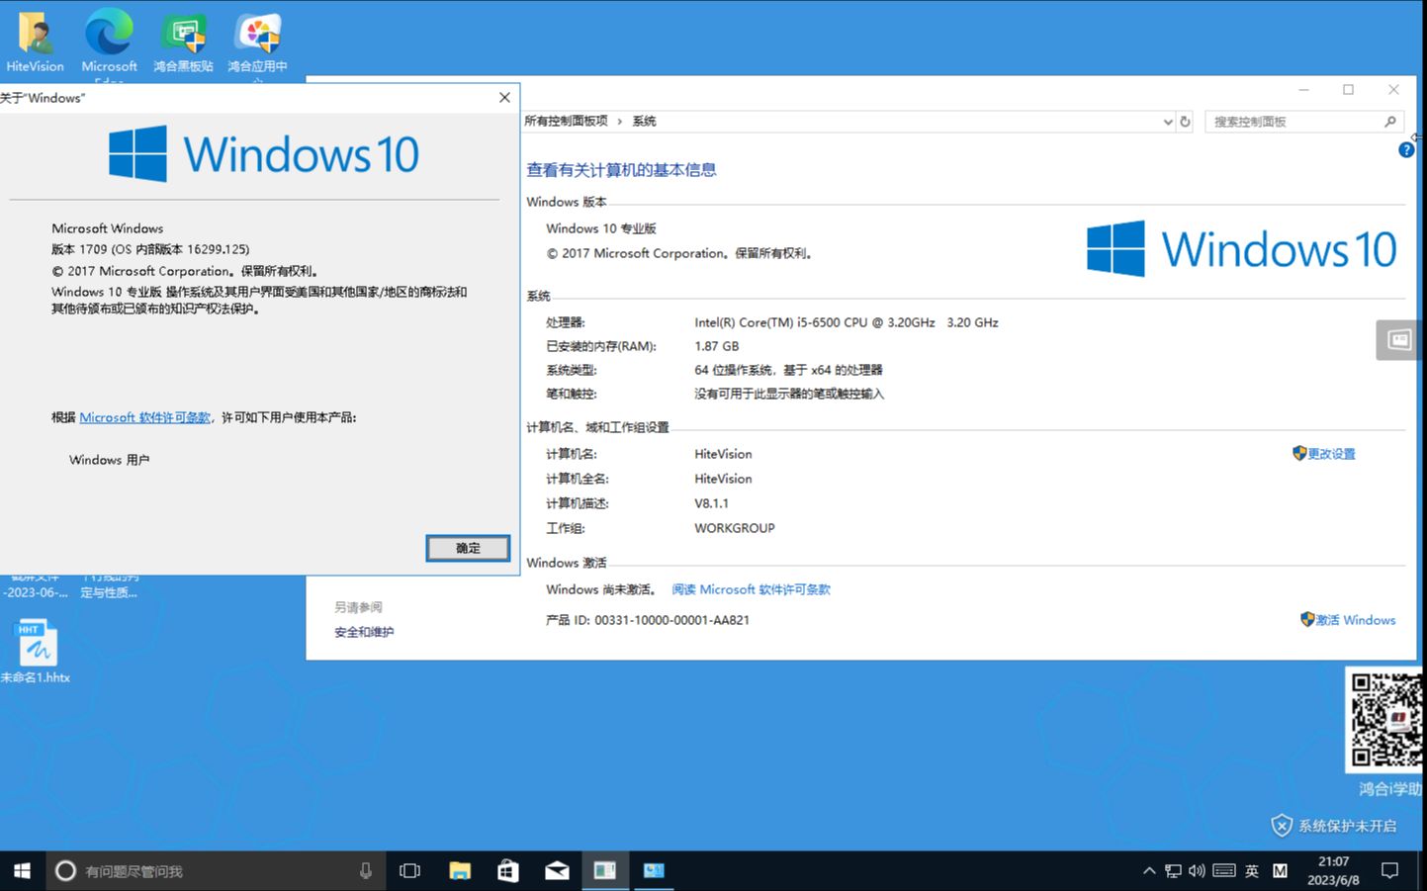Viewport: 1427px width, 891px height.
Task: Open the Action Center notification icon
Action: click(x=1390, y=871)
